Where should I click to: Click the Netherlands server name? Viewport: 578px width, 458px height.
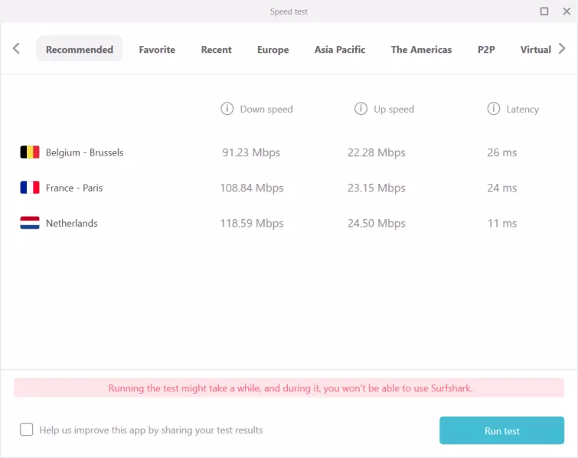click(x=72, y=224)
